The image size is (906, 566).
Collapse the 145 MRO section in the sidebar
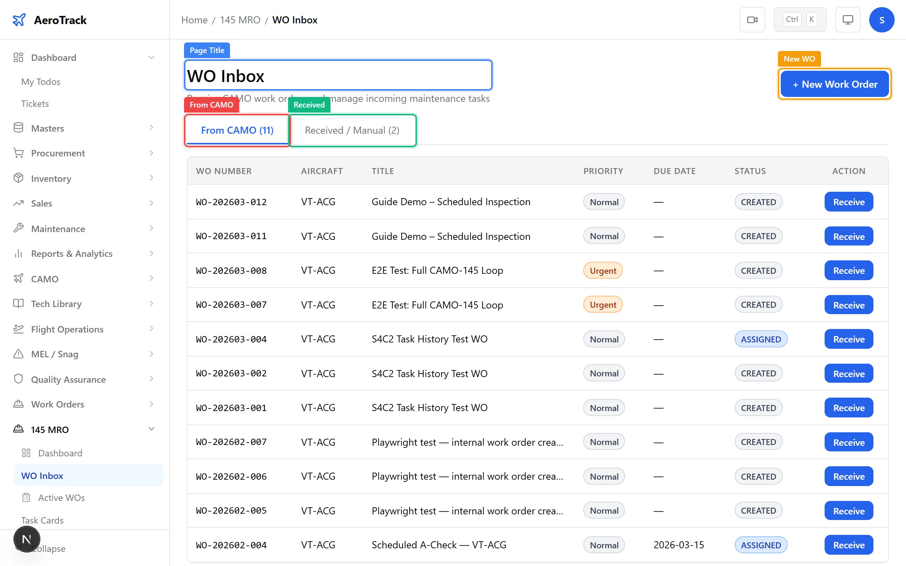click(x=151, y=429)
